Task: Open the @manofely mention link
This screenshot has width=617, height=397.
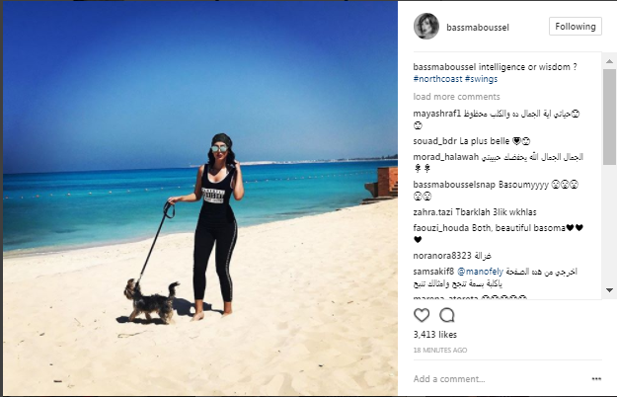Action: [x=480, y=272]
